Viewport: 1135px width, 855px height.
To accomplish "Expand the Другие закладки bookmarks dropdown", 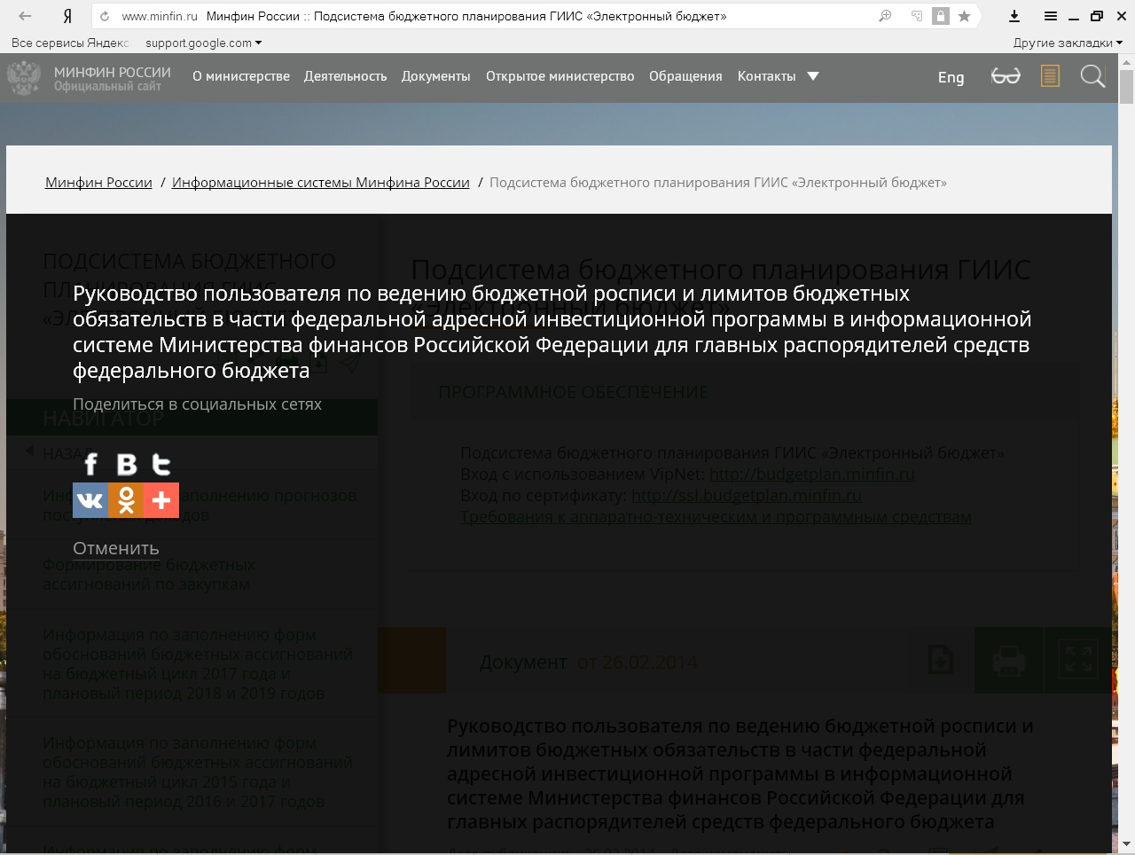I will tap(1068, 43).
